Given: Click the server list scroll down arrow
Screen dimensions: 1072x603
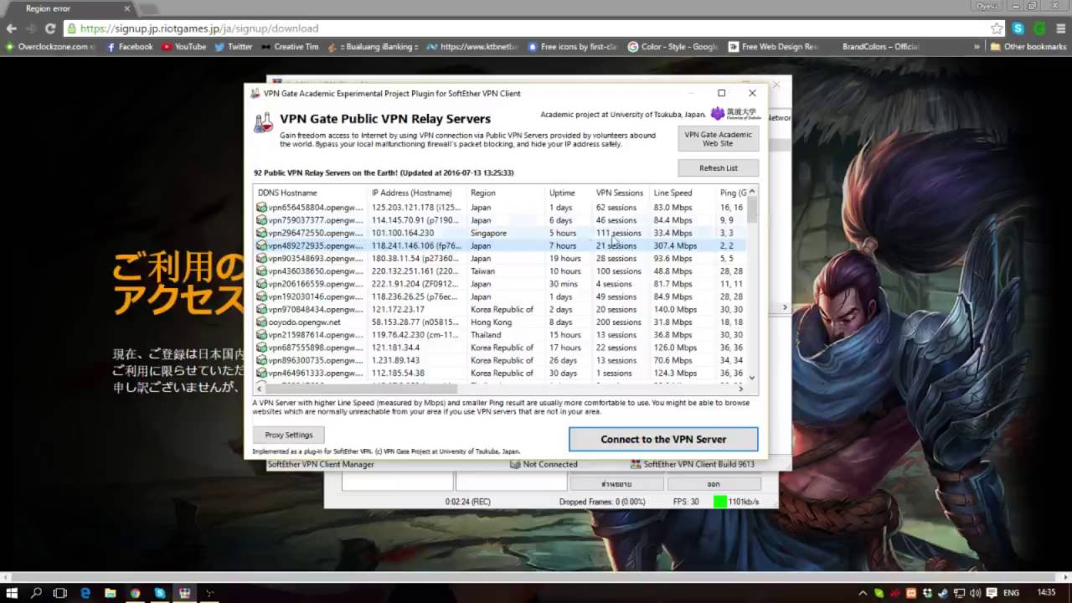Looking at the screenshot, I should 752,378.
